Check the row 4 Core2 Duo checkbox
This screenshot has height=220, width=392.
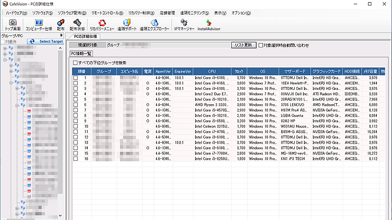[75, 94]
